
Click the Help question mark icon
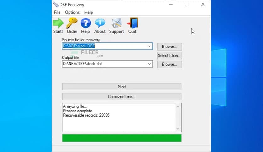(86, 23)
